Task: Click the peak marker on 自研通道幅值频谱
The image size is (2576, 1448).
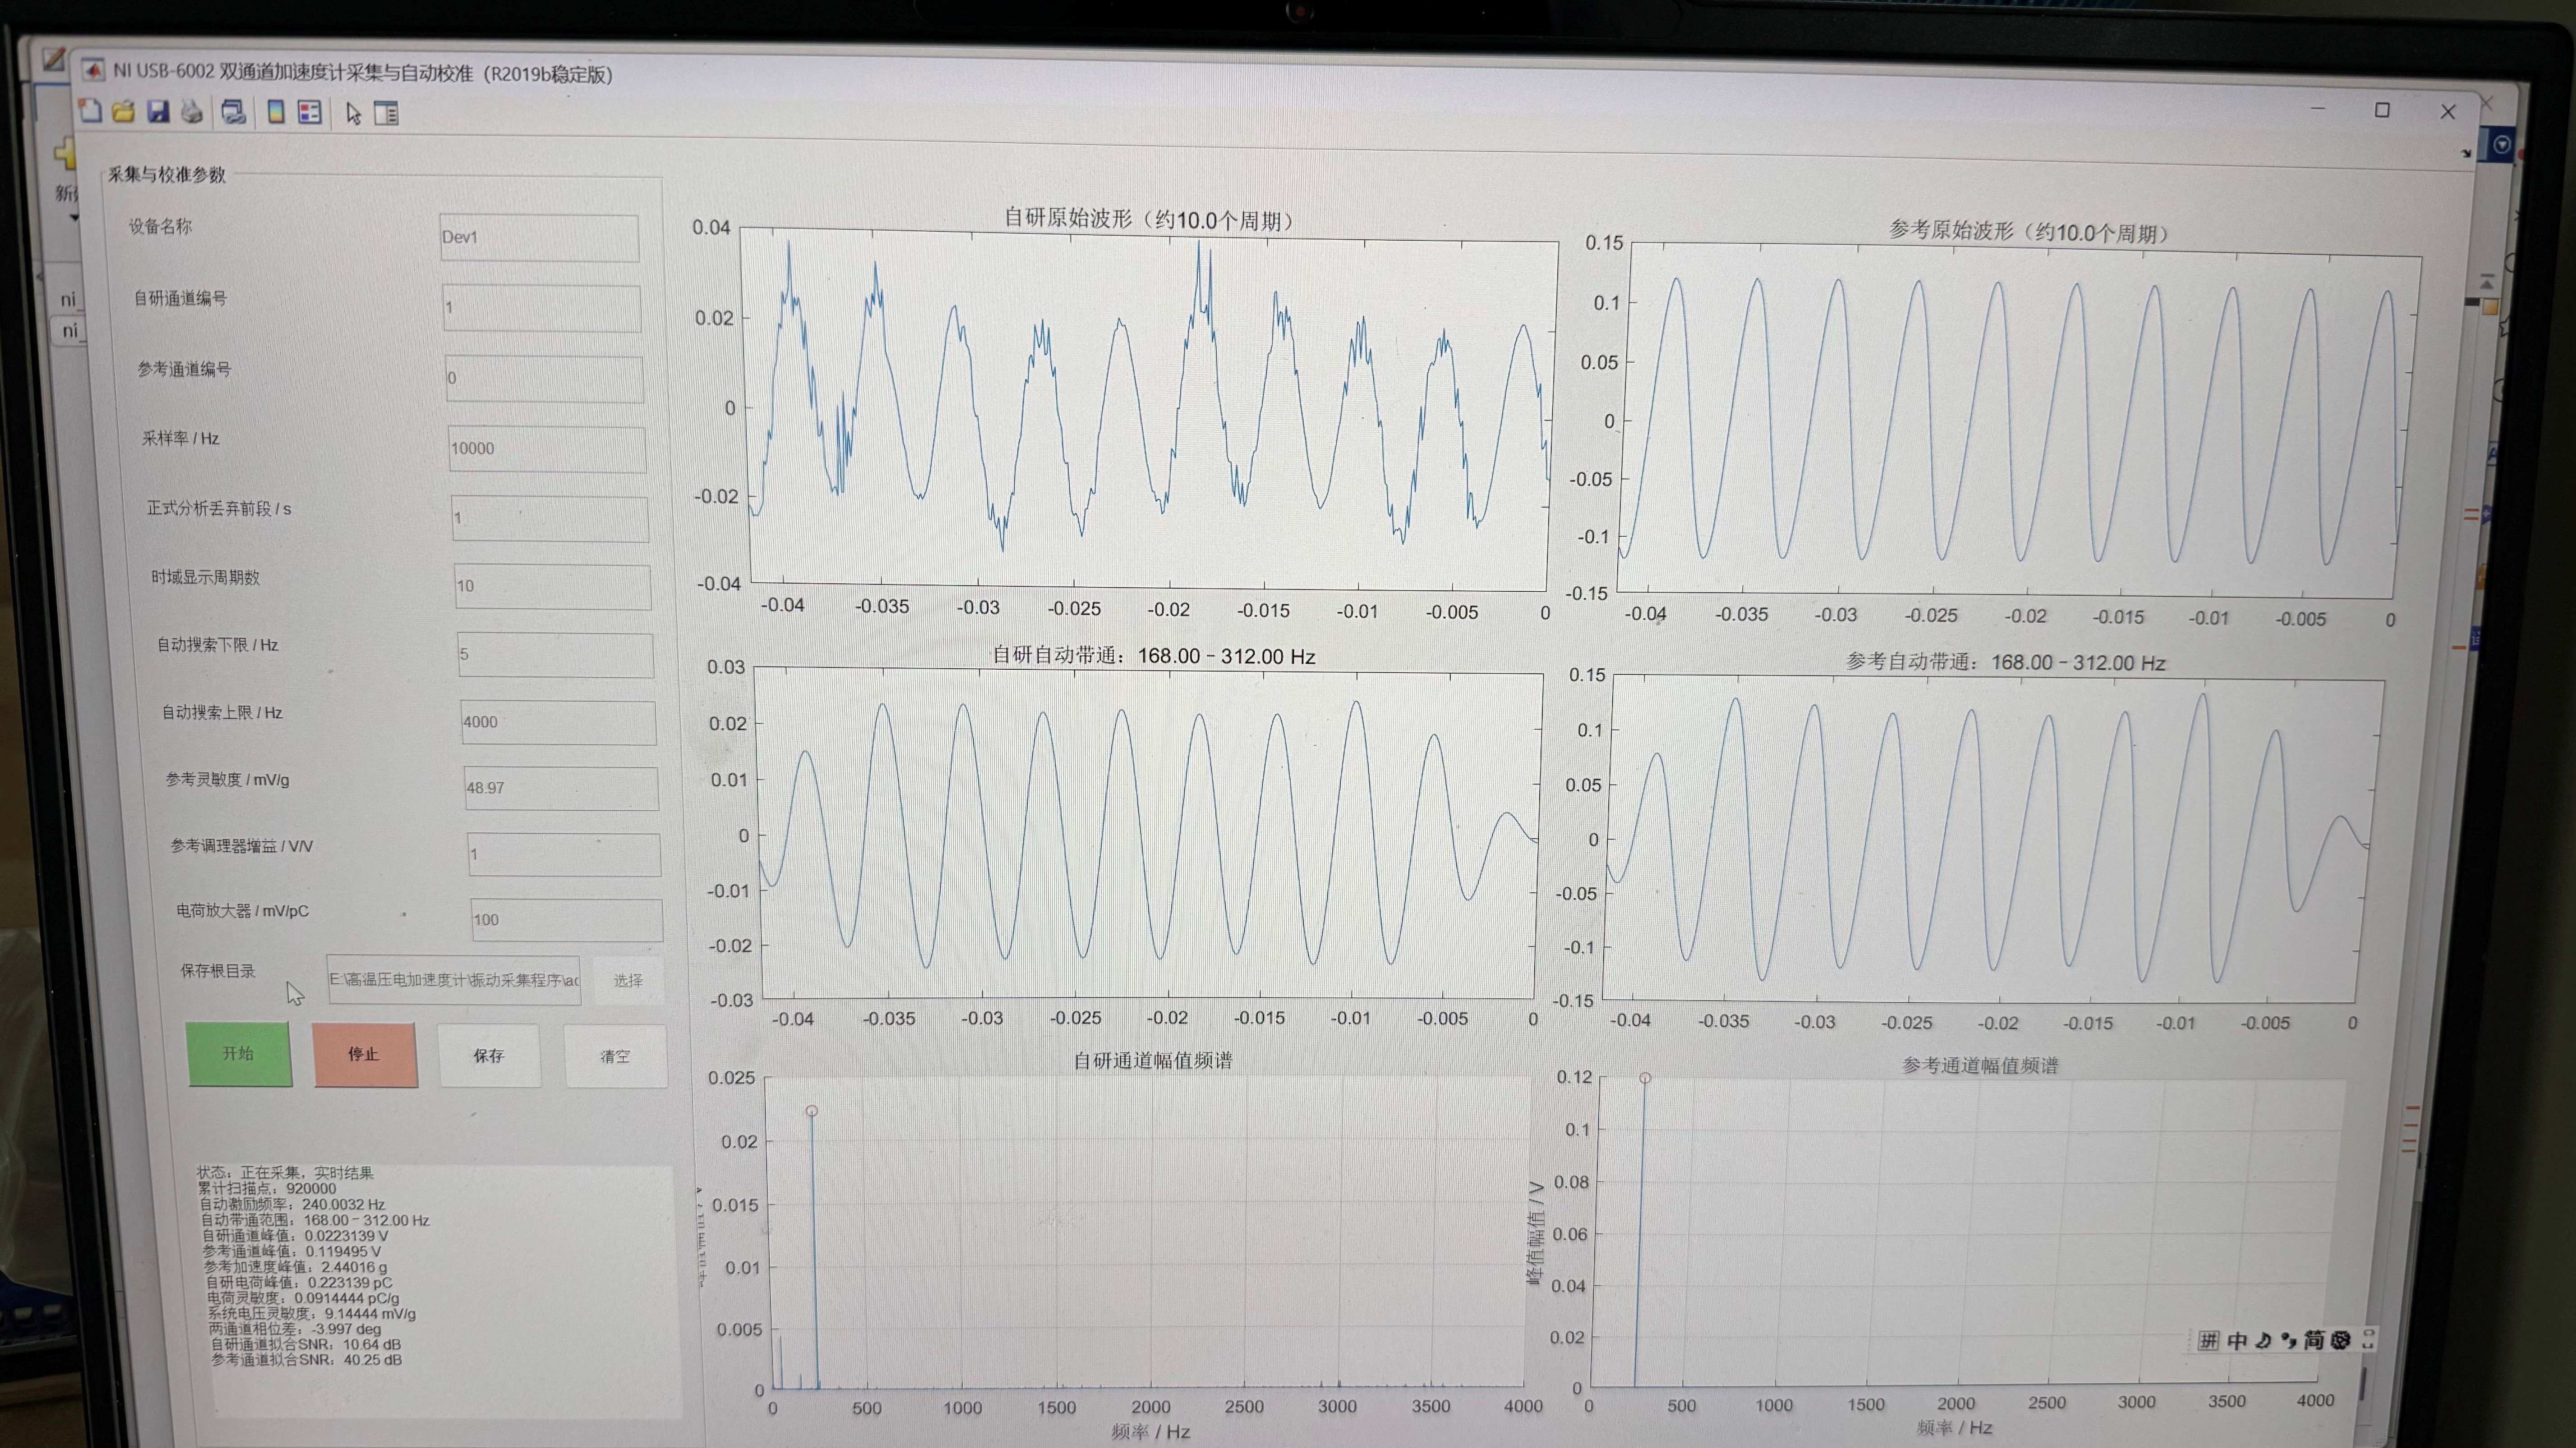Action: click(x=812, y=1111)
